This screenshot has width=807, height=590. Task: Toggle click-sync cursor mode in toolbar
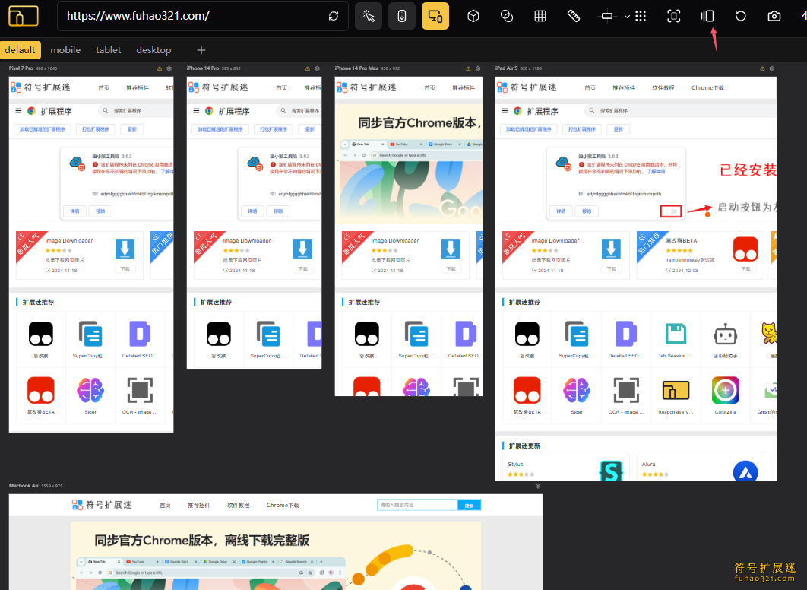369,16
